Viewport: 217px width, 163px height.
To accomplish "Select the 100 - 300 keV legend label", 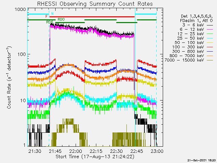I will coord(188,47).
